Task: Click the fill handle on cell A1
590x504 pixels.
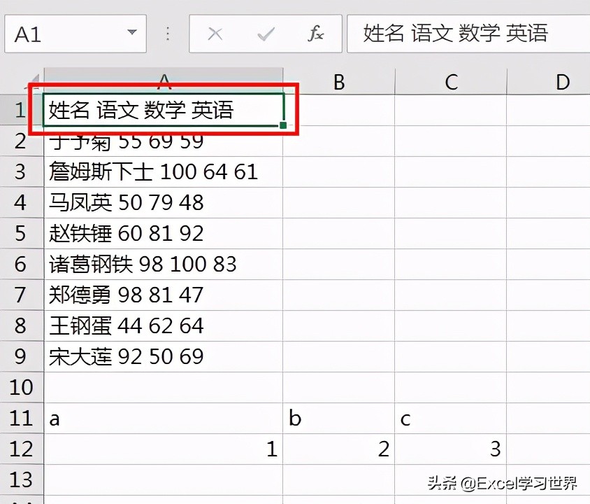Action: point(282,125)
